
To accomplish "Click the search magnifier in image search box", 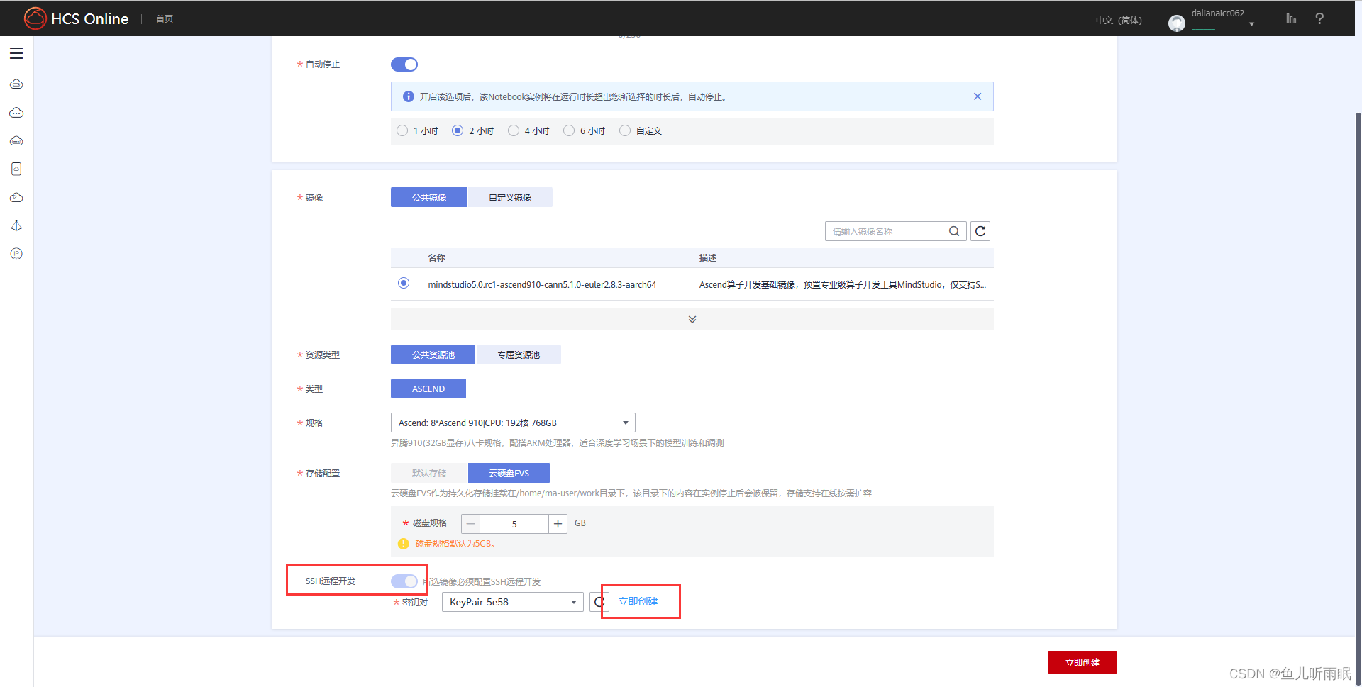I will 953,230.
